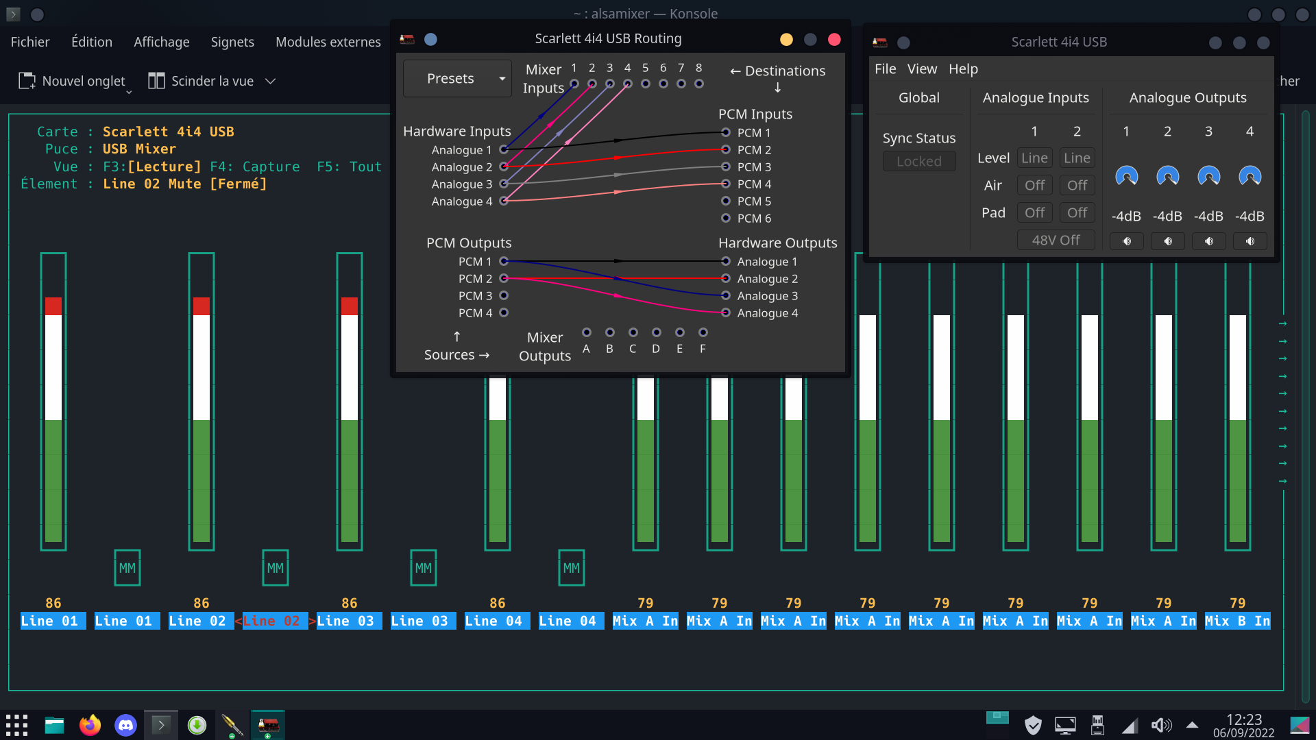Image resolution: width=1316 pixels, height=740 pixels.
Task: Click Analogue Output 2 volume dial
Action: tap(1167, 177)
